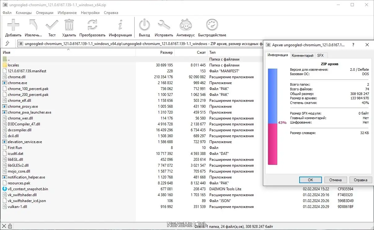Click the Исправить (Repair) toolbar icon
This screenshot has width=374, height=230.
164,25
